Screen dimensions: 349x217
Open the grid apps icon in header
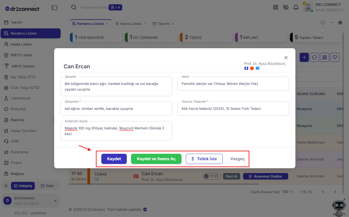[276, 7]
